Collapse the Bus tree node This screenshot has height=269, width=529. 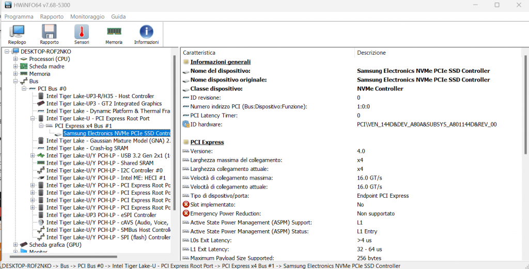[x=15, y=82]
